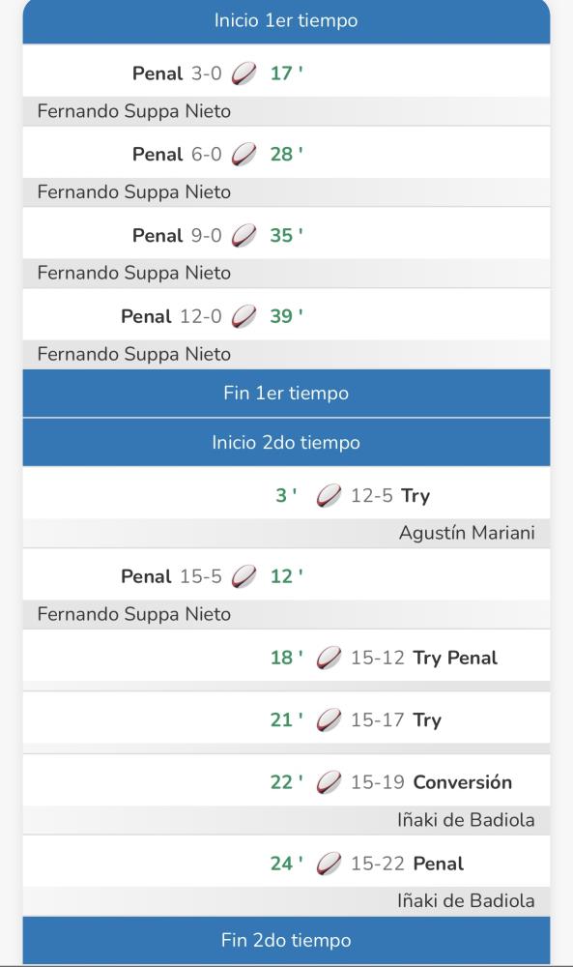The height and width of the screenshot is (967, 573).
Task: Click the rugby ball icon beside 9-0
Action: click(x=244, y=235)
